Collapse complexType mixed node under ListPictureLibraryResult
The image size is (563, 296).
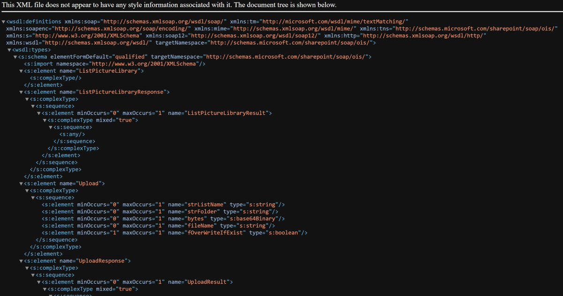[x=45, y=120]
